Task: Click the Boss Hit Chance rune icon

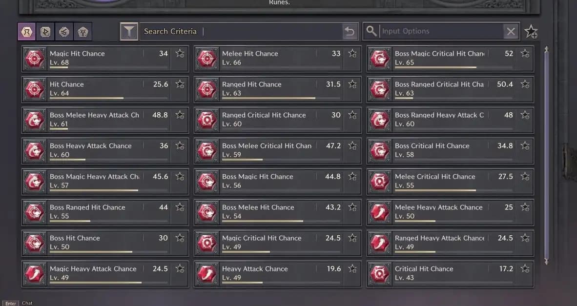Action: pos(35,243)
